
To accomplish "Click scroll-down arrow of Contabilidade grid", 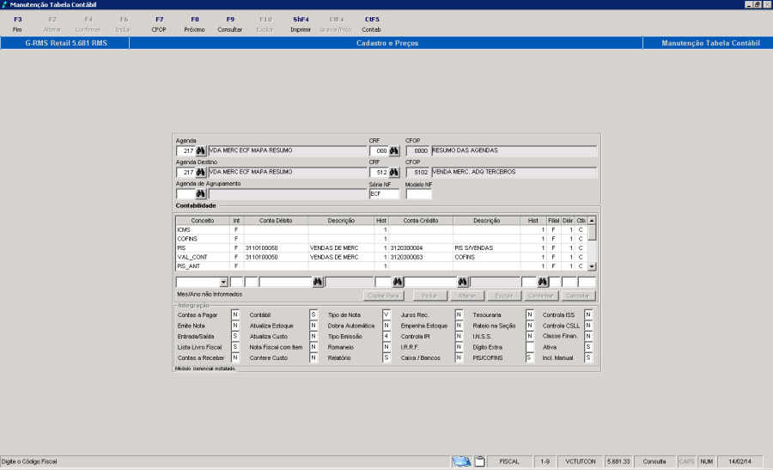I will (x=592, y=266).
